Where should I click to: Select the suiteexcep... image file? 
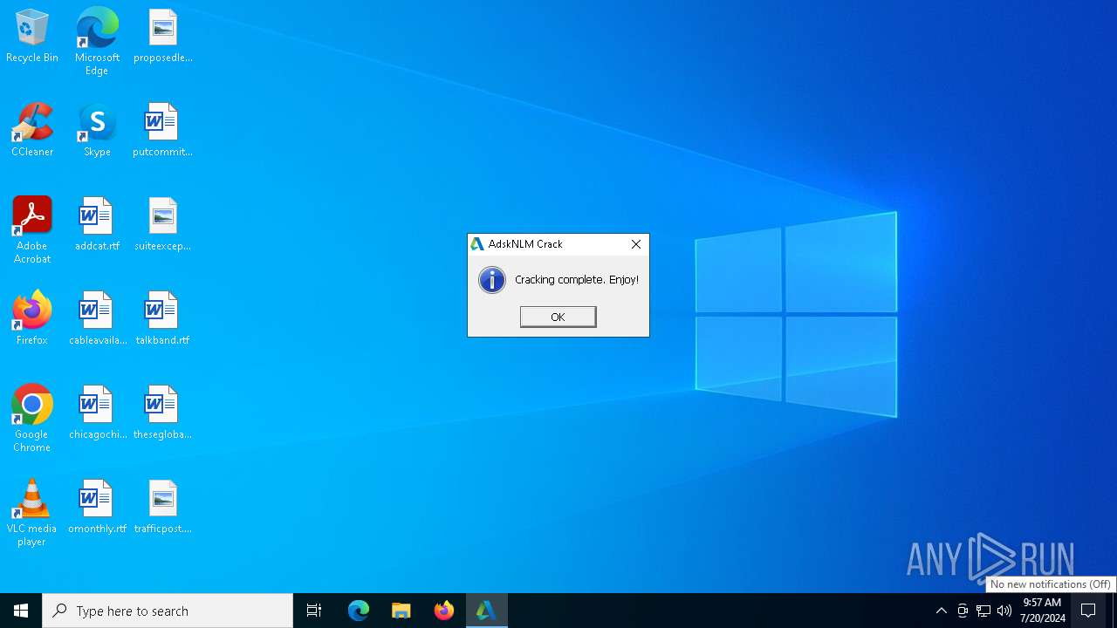162,224
